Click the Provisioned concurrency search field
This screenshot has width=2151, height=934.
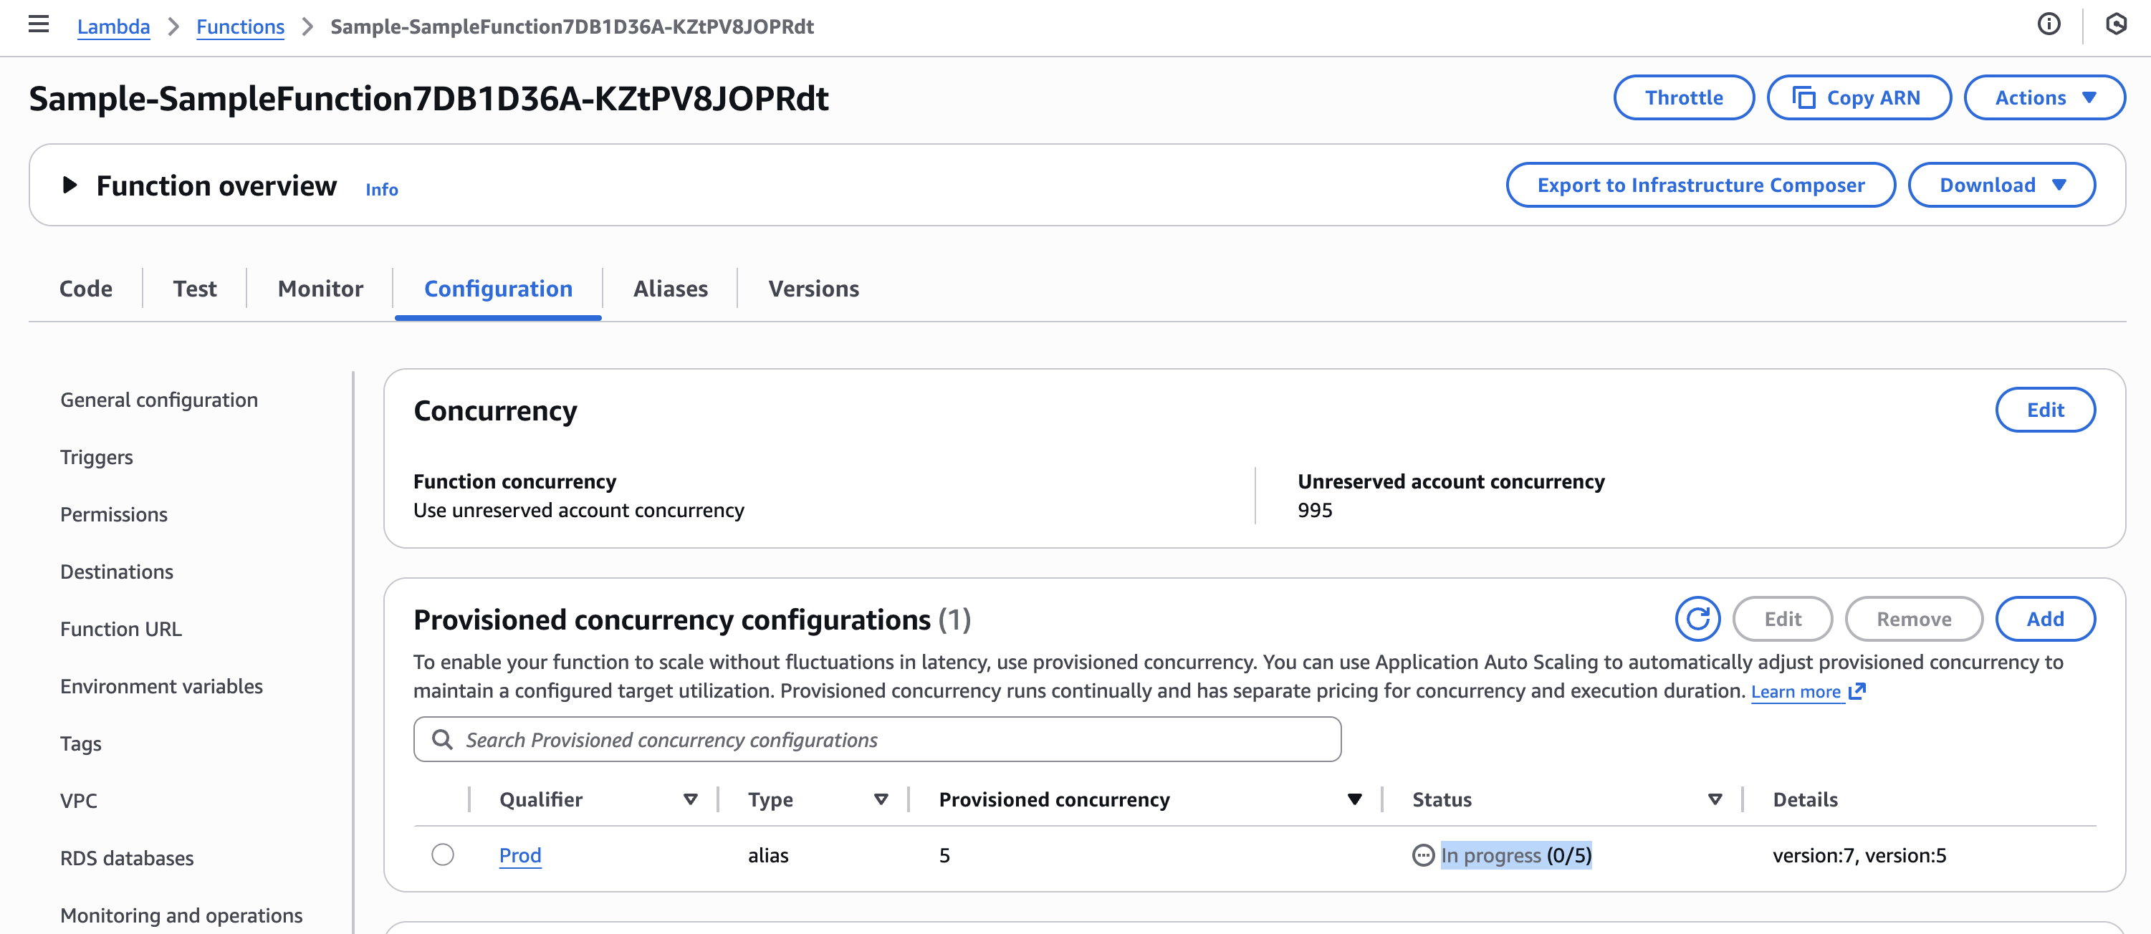coord(877,739)
